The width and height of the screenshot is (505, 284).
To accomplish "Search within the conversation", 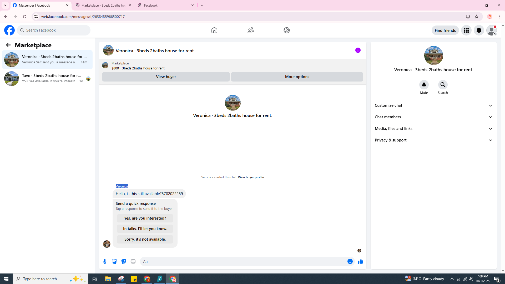I will [443, 85].
